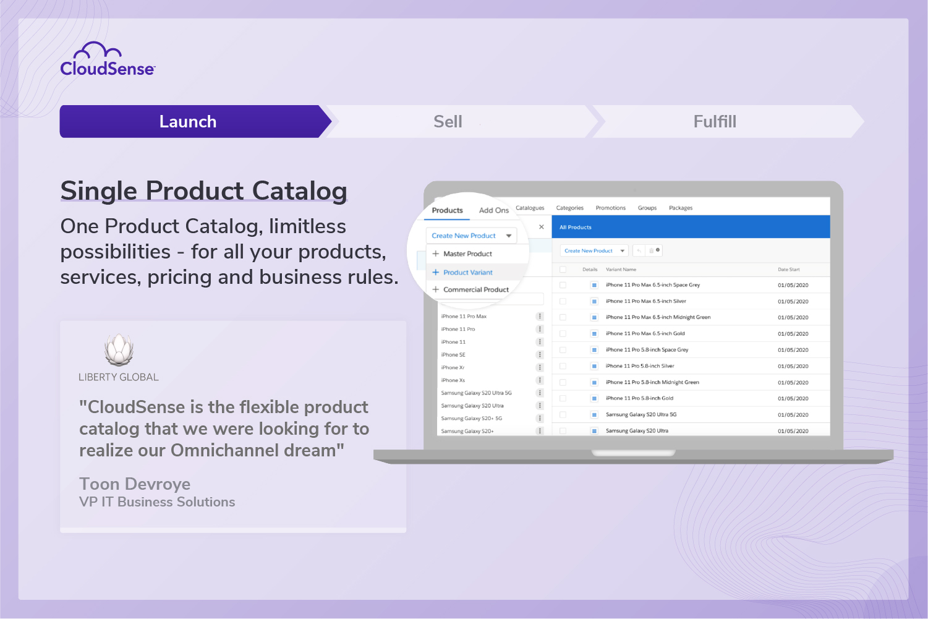Open the kebab menu beside iPhone SE
Viewport: 928px width, 619px height.
click(x=539, y=354)
